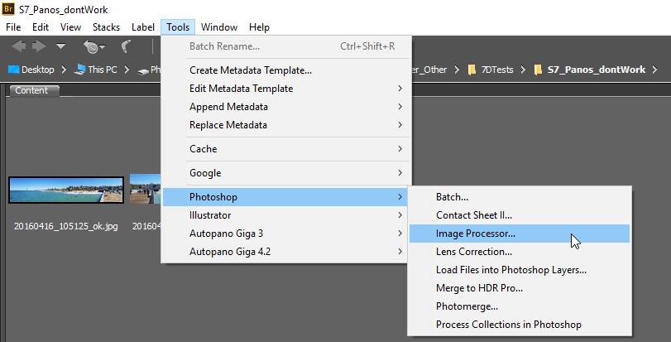This screenshot has width=671, height=342.
Task: Open the Window menu
Action: coord(219,27)
